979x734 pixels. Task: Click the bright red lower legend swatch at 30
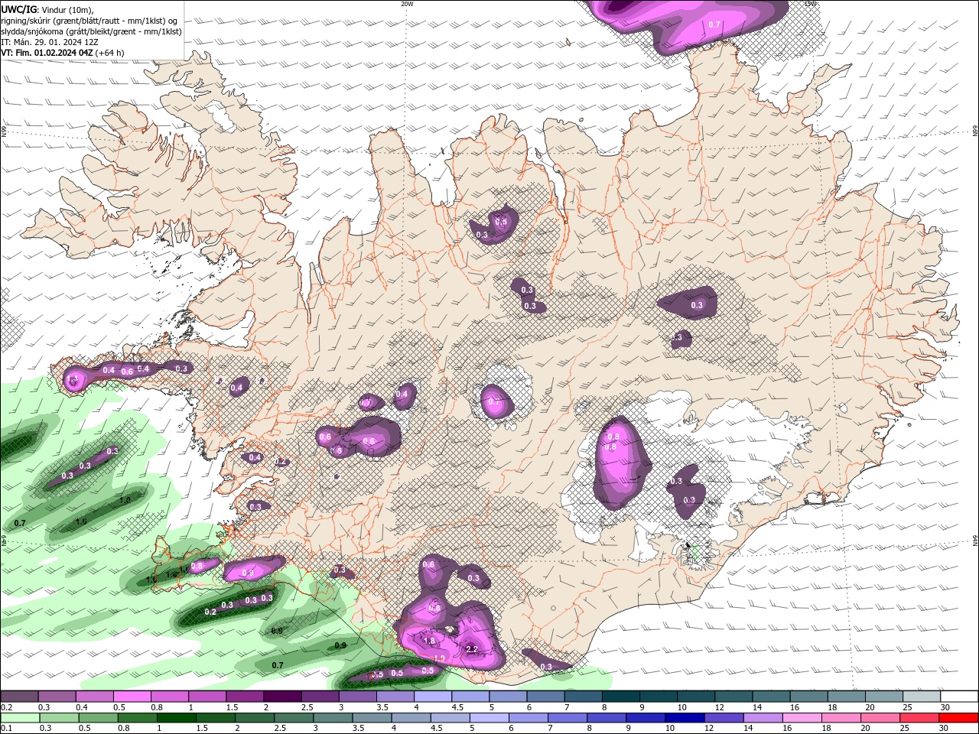pos(959,718)
